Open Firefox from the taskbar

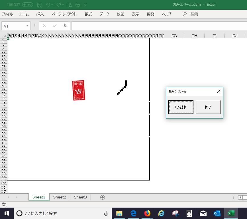coord(147,213)
